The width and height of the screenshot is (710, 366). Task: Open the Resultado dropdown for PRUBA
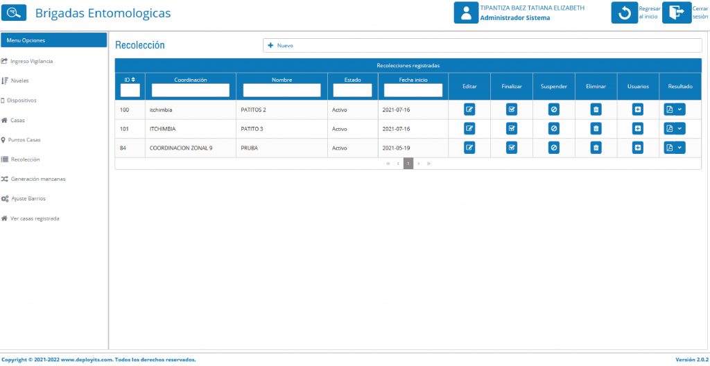tap(680, 148)
